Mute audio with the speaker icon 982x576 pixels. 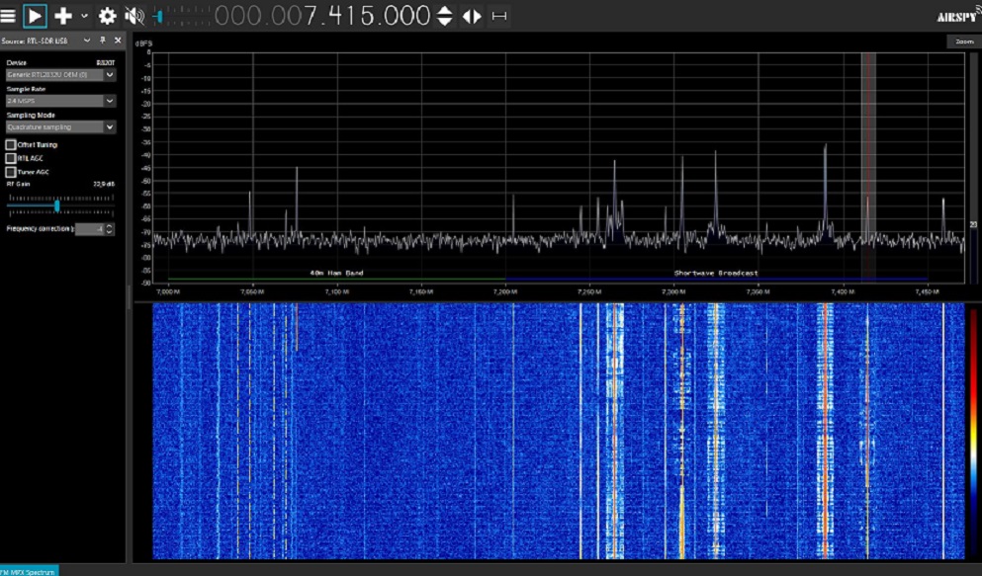coord(134,16)
